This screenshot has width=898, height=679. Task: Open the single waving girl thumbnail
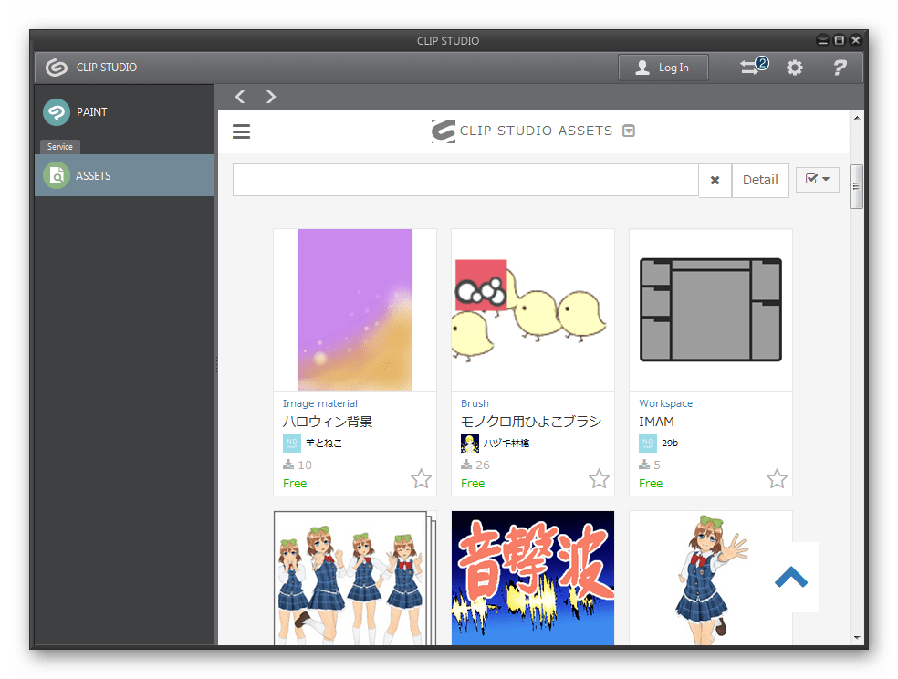pyautogui.click(x=711, y=579)
